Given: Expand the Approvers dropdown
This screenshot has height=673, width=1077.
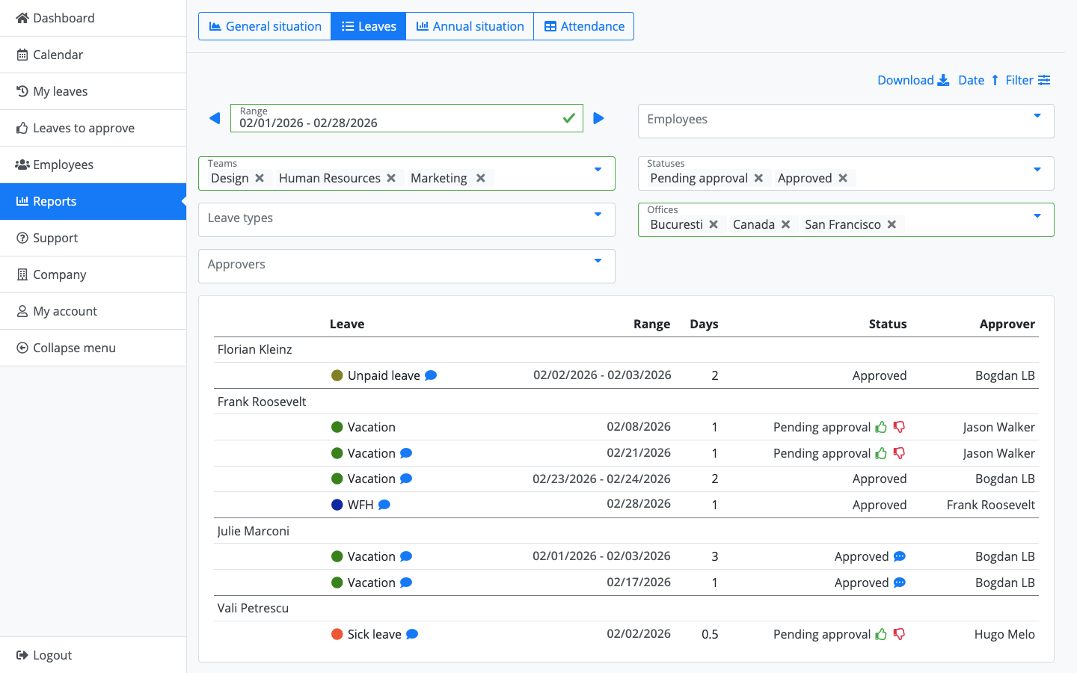Looking at the screenshot, I should coord(598,261).
